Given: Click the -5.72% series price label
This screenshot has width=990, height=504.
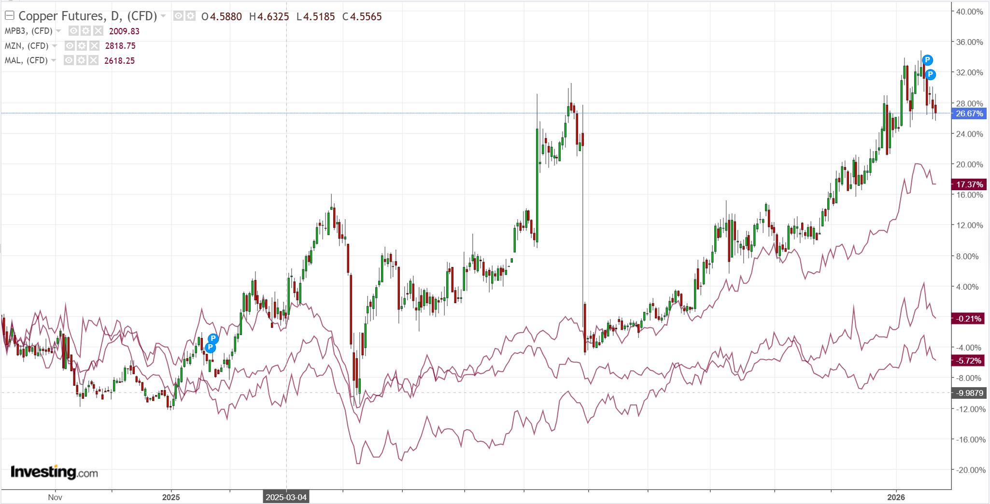Looking at the screenshot, I should 968,361.
